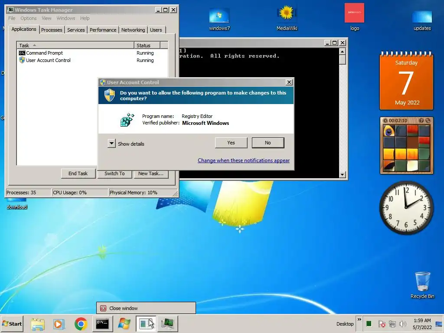The image size is (444, 333).
Task: Open the Help menu in Task Manager
Action: pyautogui.click(x=85, y=18)
